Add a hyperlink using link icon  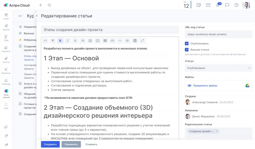coord(113,41)
